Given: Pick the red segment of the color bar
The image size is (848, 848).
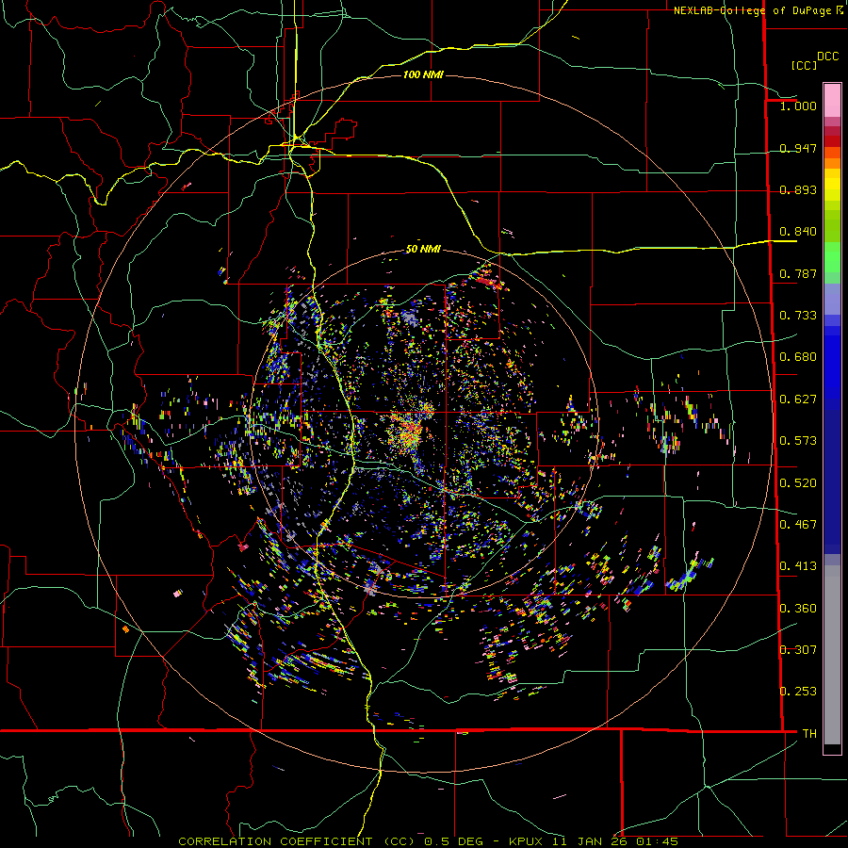Looking at the screenshot, I should [x=832, y=141].
